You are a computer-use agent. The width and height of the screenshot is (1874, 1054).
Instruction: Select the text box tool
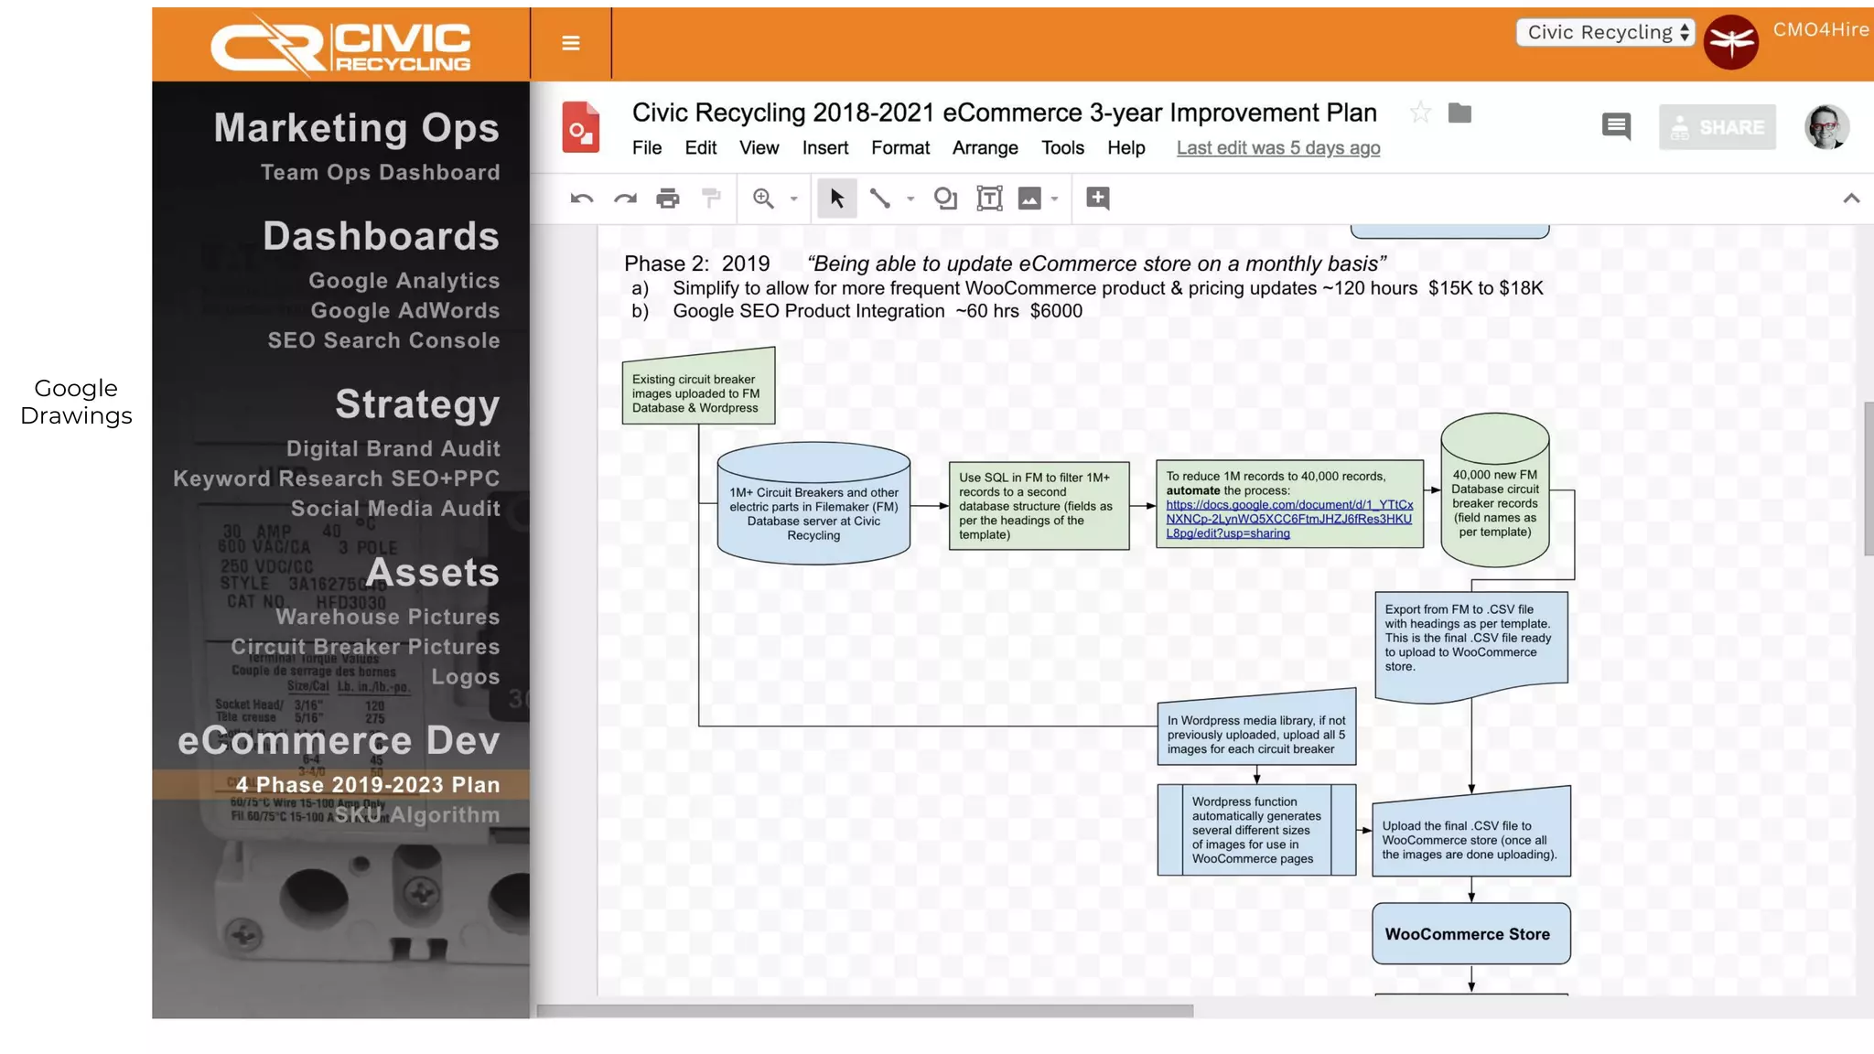(x=989, y=199)
